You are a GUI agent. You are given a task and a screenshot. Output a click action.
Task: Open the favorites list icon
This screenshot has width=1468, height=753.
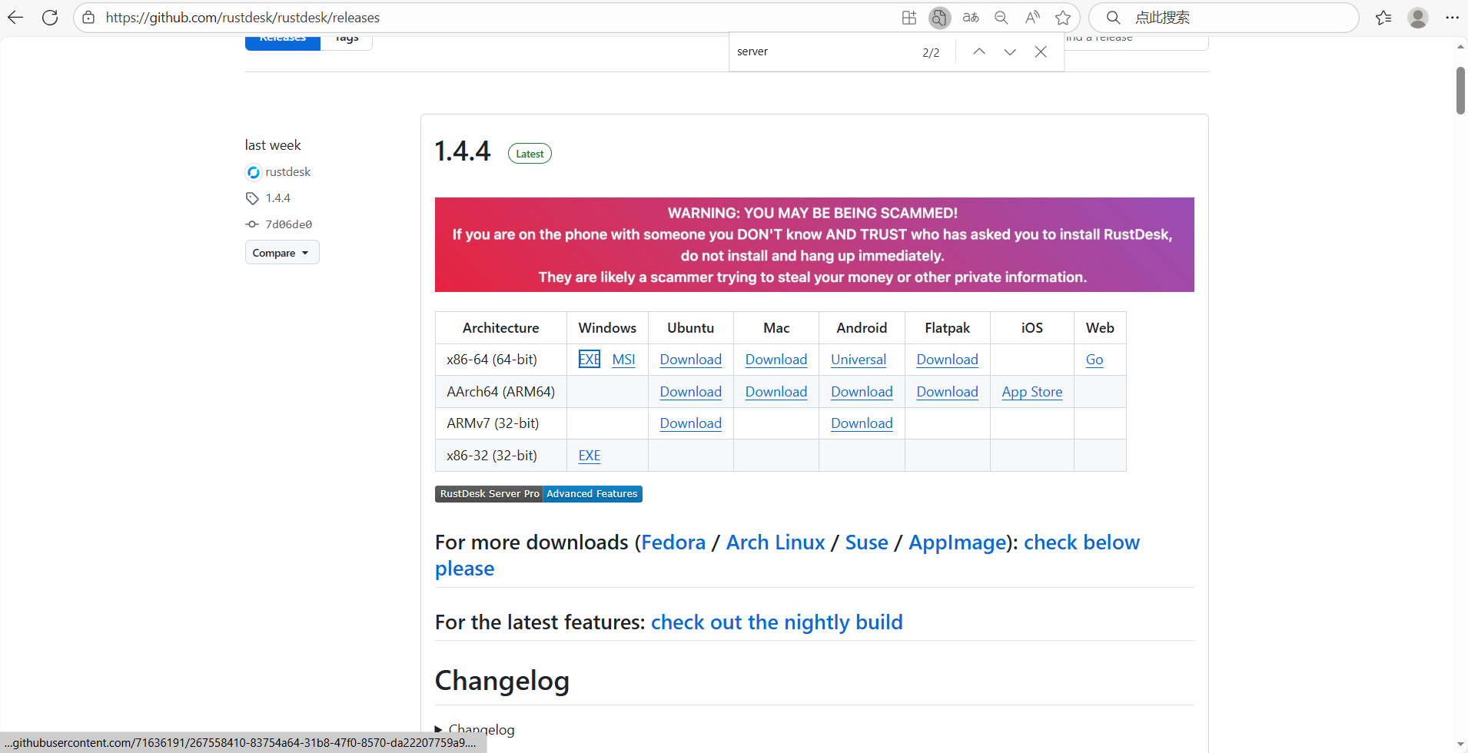pyautogui.click(x=1383, y=18)
